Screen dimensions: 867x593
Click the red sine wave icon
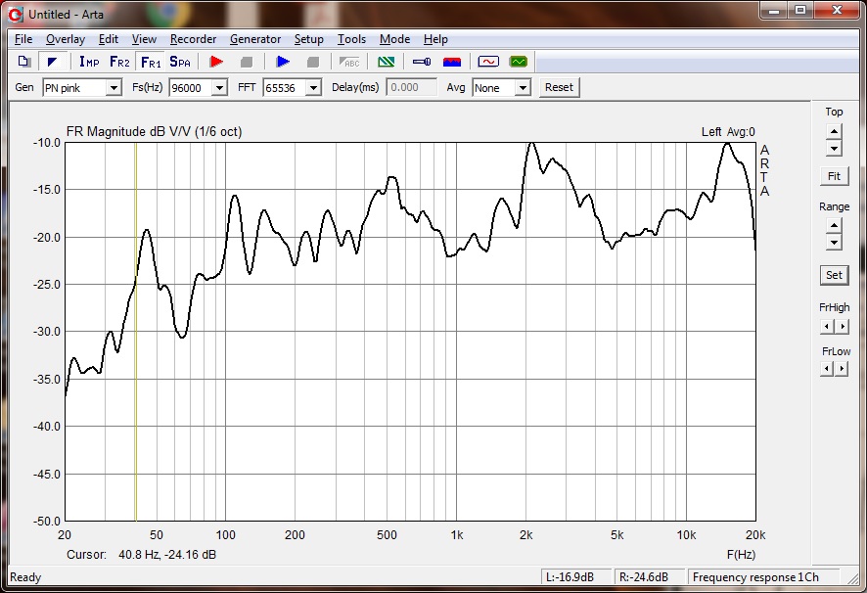pos(488,62)
